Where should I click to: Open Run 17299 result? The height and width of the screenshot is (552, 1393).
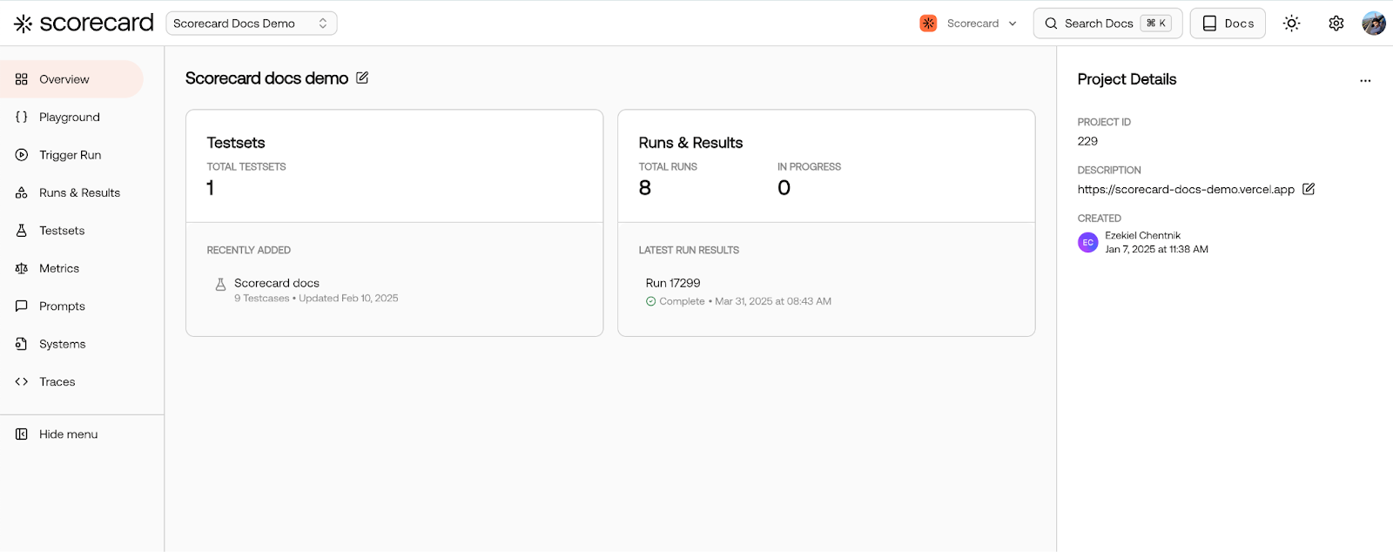pyautogui.click(x=673, y=283)
